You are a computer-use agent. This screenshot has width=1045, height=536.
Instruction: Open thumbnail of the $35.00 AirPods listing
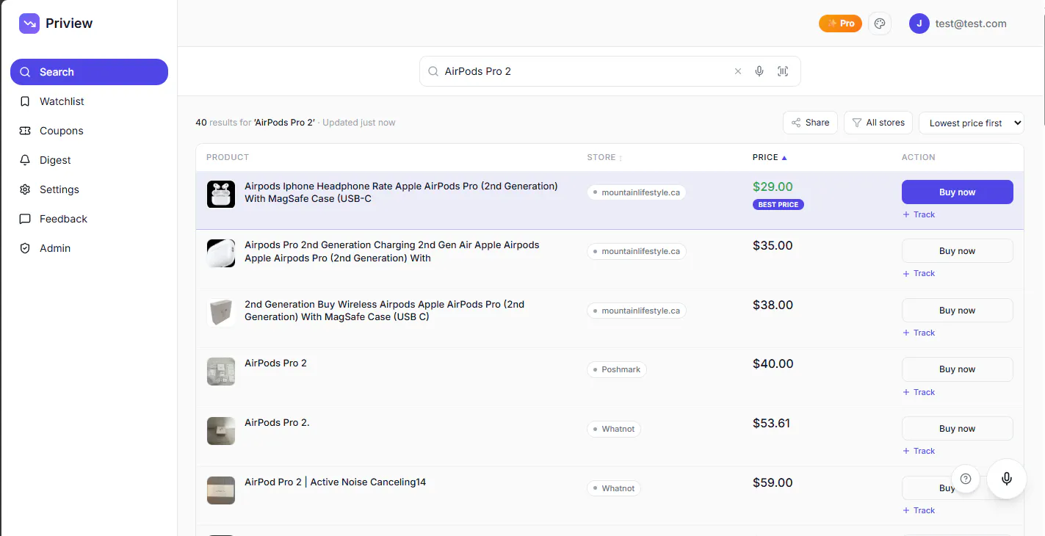pyautogui.click(x=221, y=253)
